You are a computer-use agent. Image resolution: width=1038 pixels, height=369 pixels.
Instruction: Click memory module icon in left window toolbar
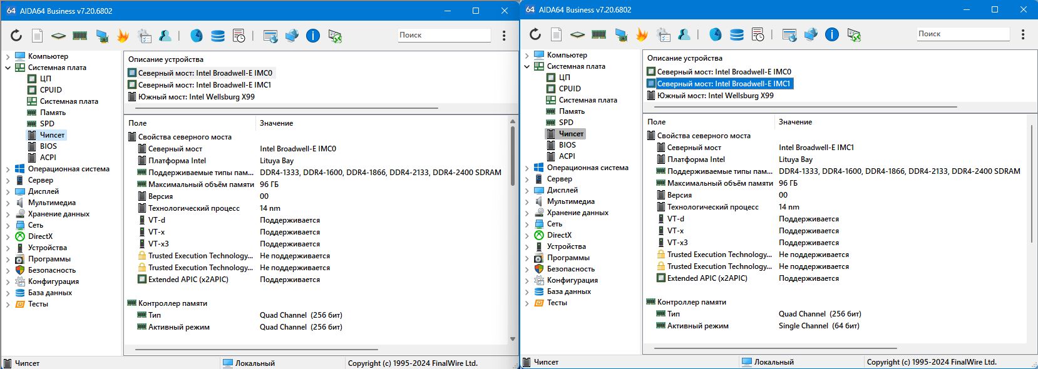coord(80,36)
